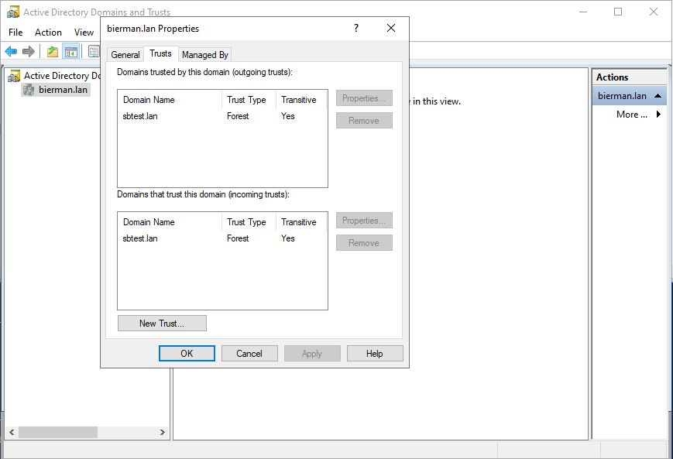Image resolution: width=673 pixels, height=459 pixels.
Task: Select the Trusts tab
Action: tap(160, 53)
